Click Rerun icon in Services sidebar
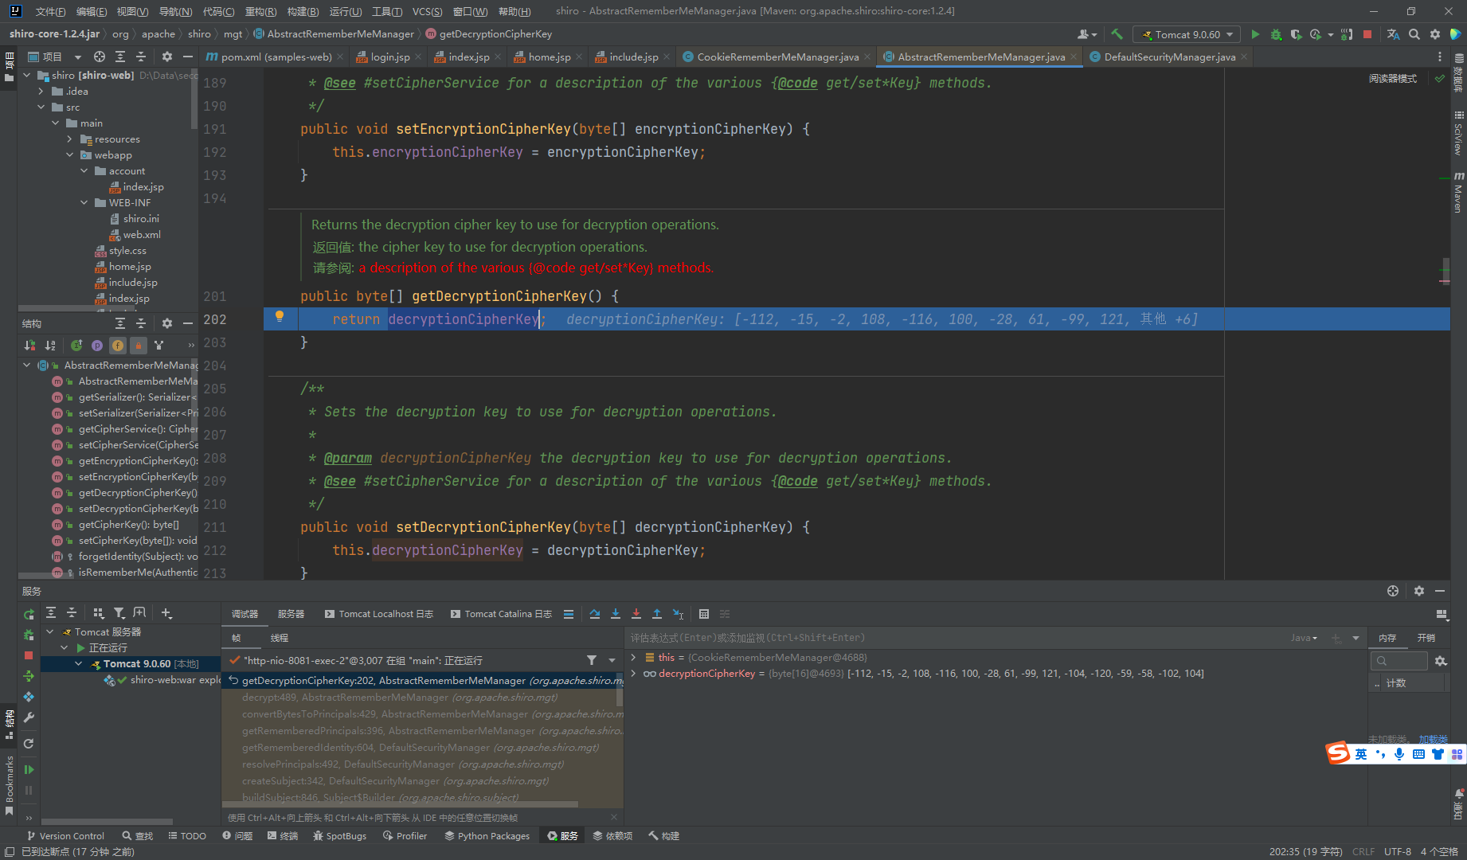The height and width of the screenshot is (860, 1467). (29, 614)
